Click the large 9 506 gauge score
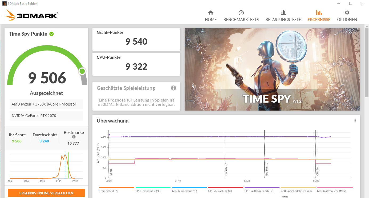The image size is (369, 198). tap(47, 78)
